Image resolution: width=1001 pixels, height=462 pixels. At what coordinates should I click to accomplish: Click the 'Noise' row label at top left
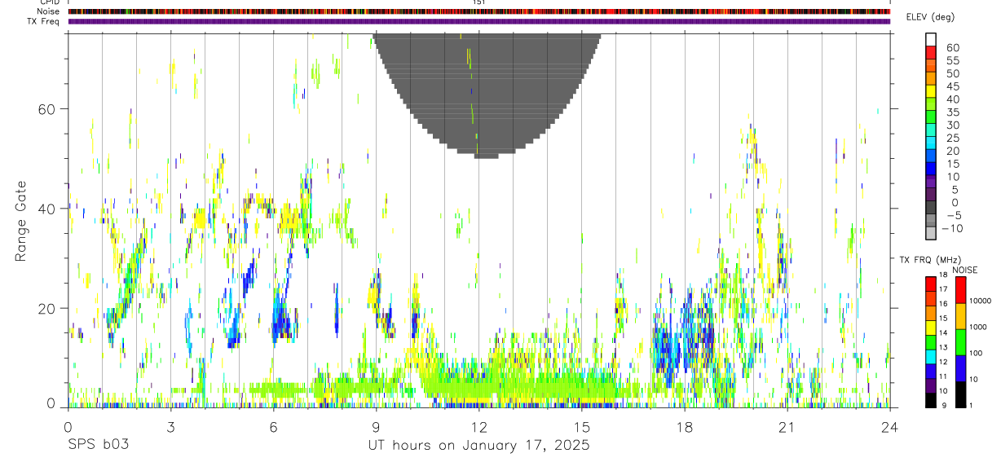click(x=47, y=11)
